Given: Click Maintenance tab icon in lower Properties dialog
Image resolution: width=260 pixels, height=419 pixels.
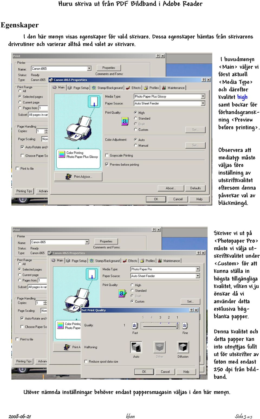Looking at the screenshot, I should (160, 261).
